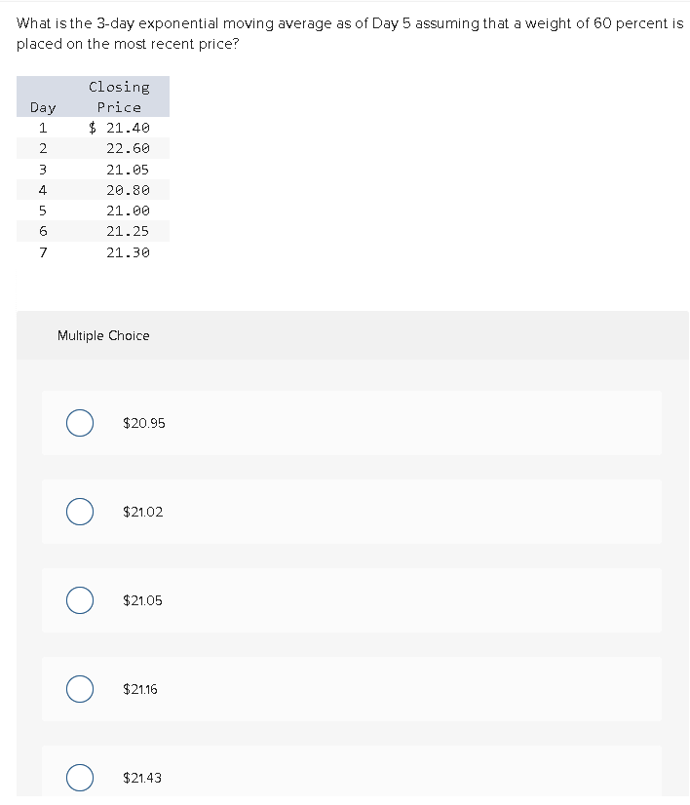
Task: Click the exponential moving average question text
Action: 350,33
